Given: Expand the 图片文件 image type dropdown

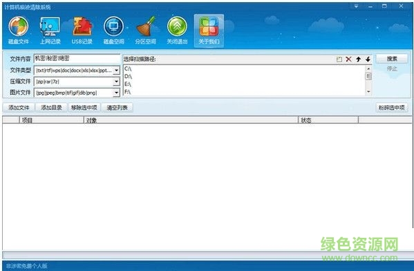Looking at the screenshot, I should pyautogui.click(x=116, y=93).
